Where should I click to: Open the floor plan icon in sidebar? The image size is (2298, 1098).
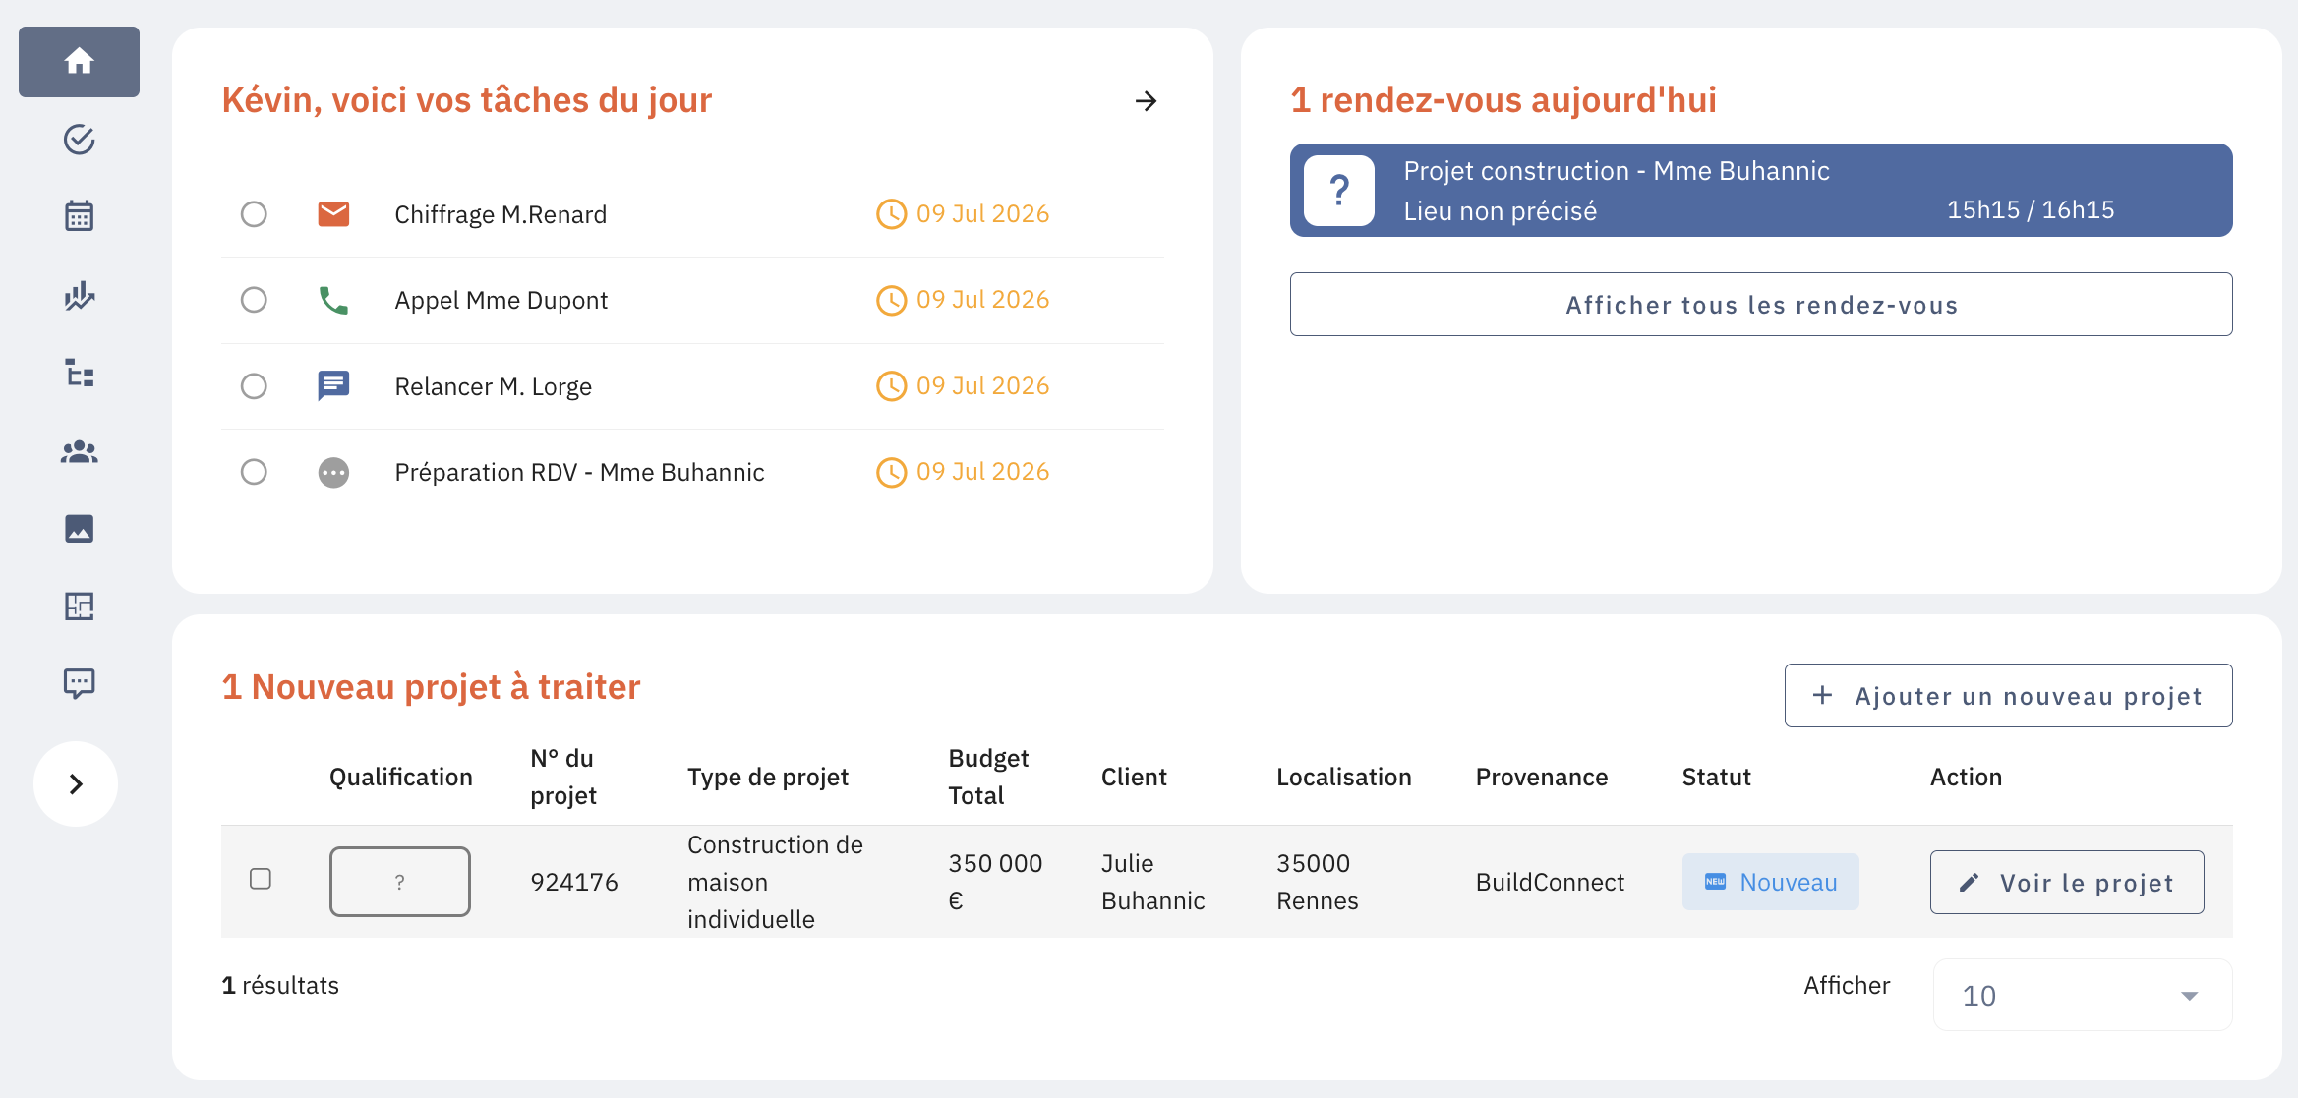tap(79, 607)
